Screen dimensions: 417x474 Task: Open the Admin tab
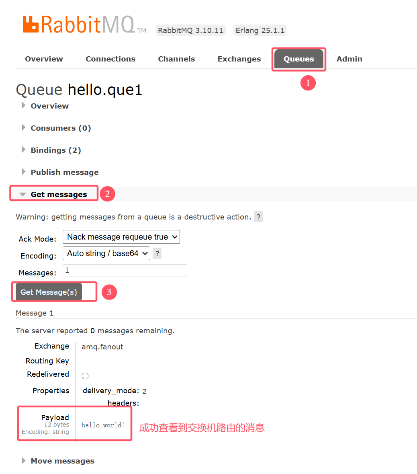coord(350,59)
